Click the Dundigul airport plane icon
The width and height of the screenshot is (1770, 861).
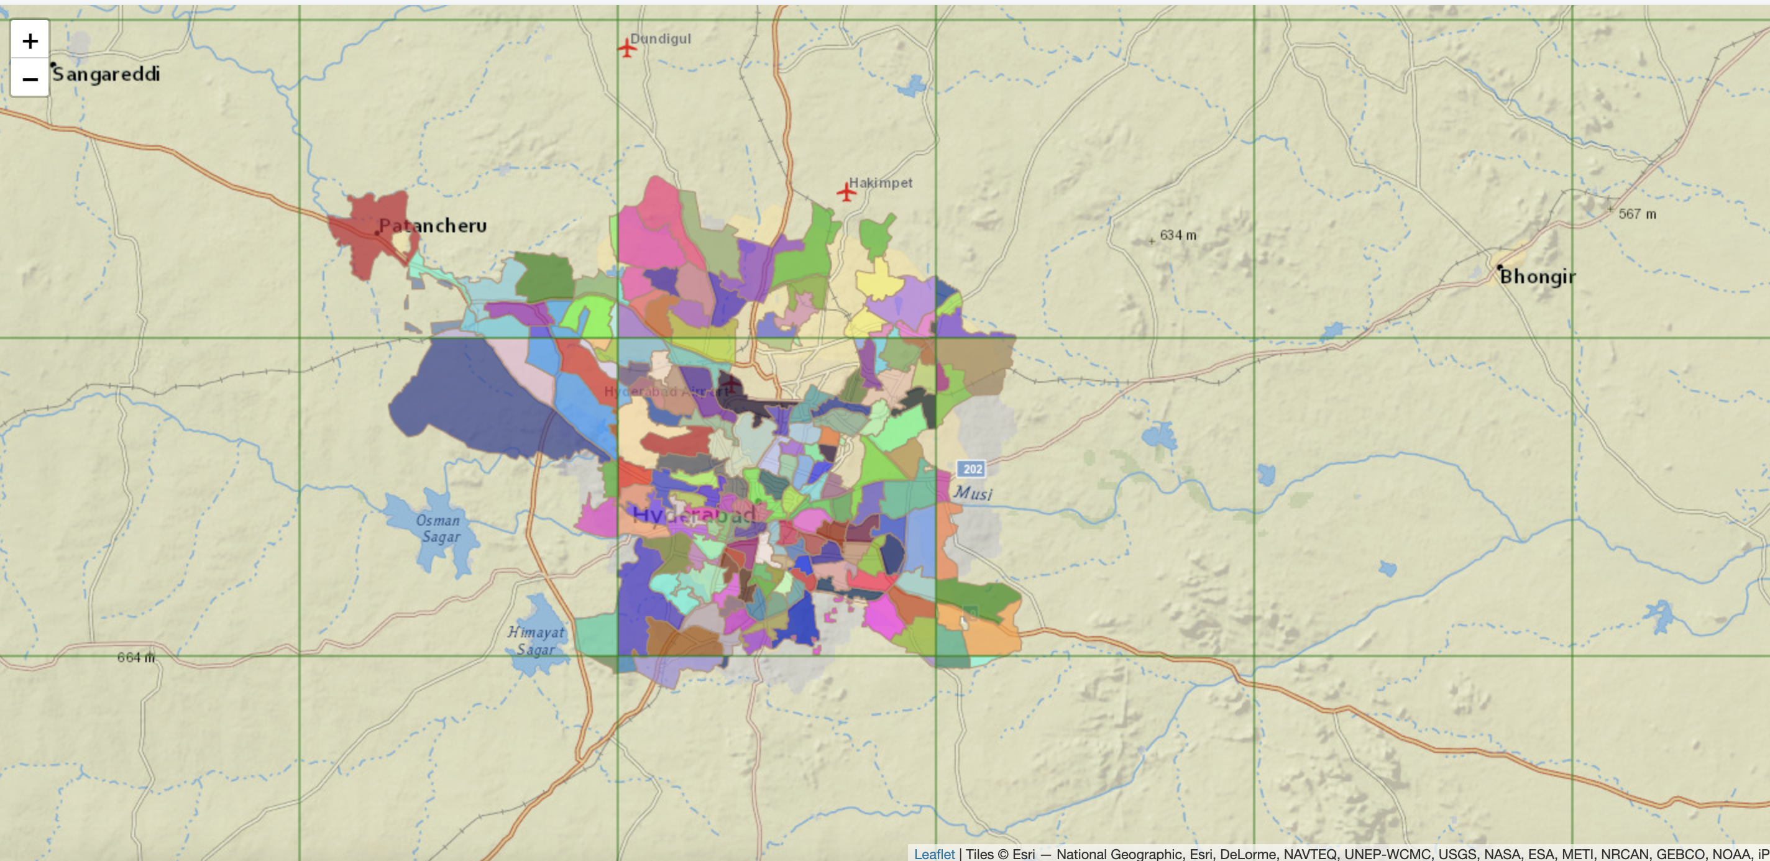point(626,48)
